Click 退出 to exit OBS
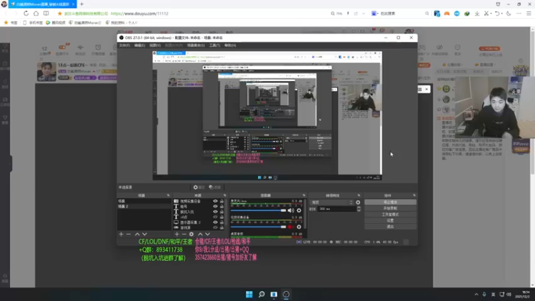This screenshot has width=535, height=301. 391,227
